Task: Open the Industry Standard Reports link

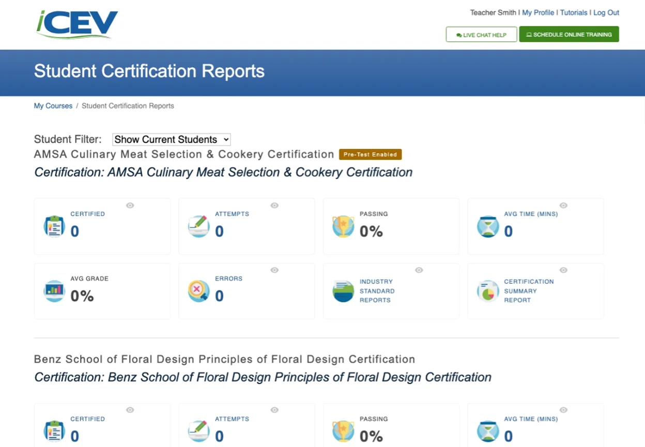Action: coord(377,291)
